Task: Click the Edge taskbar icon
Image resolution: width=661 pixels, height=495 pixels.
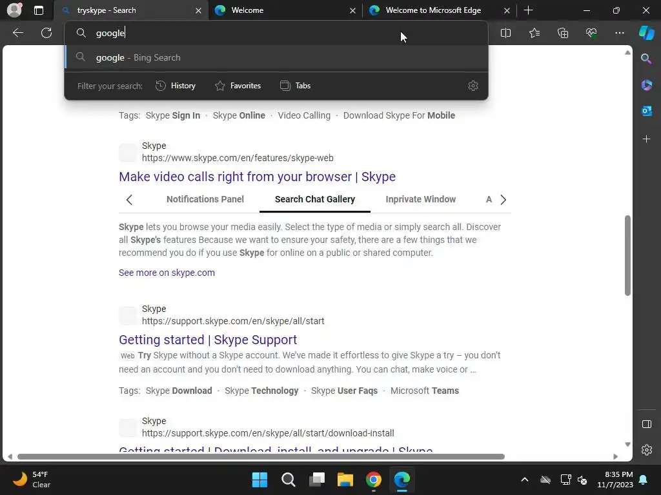Action: (402, 480)
